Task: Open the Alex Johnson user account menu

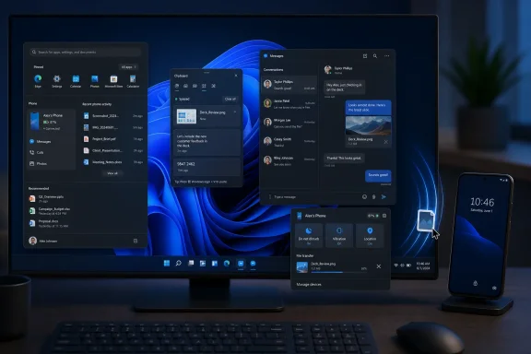Action: coord(43,241)
